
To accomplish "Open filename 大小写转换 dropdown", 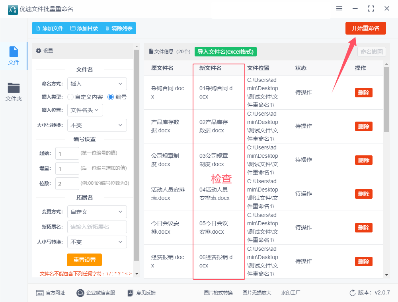I will pyautogui.click(x=97, y=125).
